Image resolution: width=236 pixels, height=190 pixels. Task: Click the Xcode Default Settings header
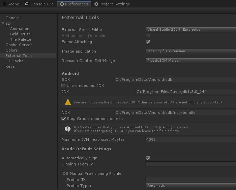tap(86, 149)
